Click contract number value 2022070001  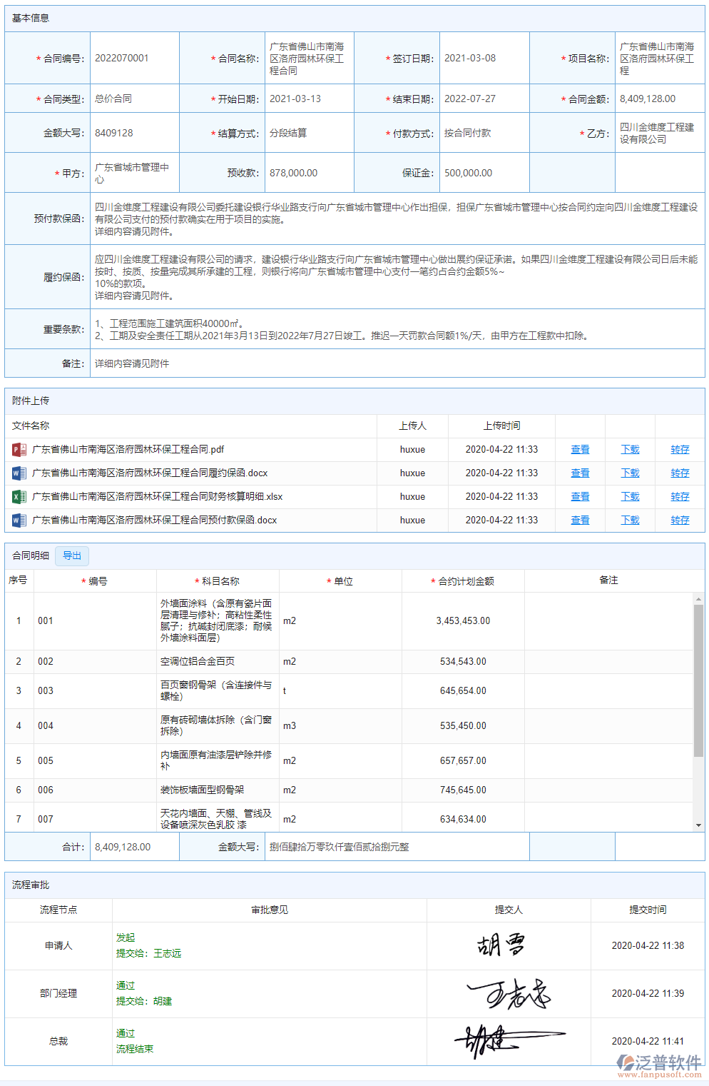point(122,58)
